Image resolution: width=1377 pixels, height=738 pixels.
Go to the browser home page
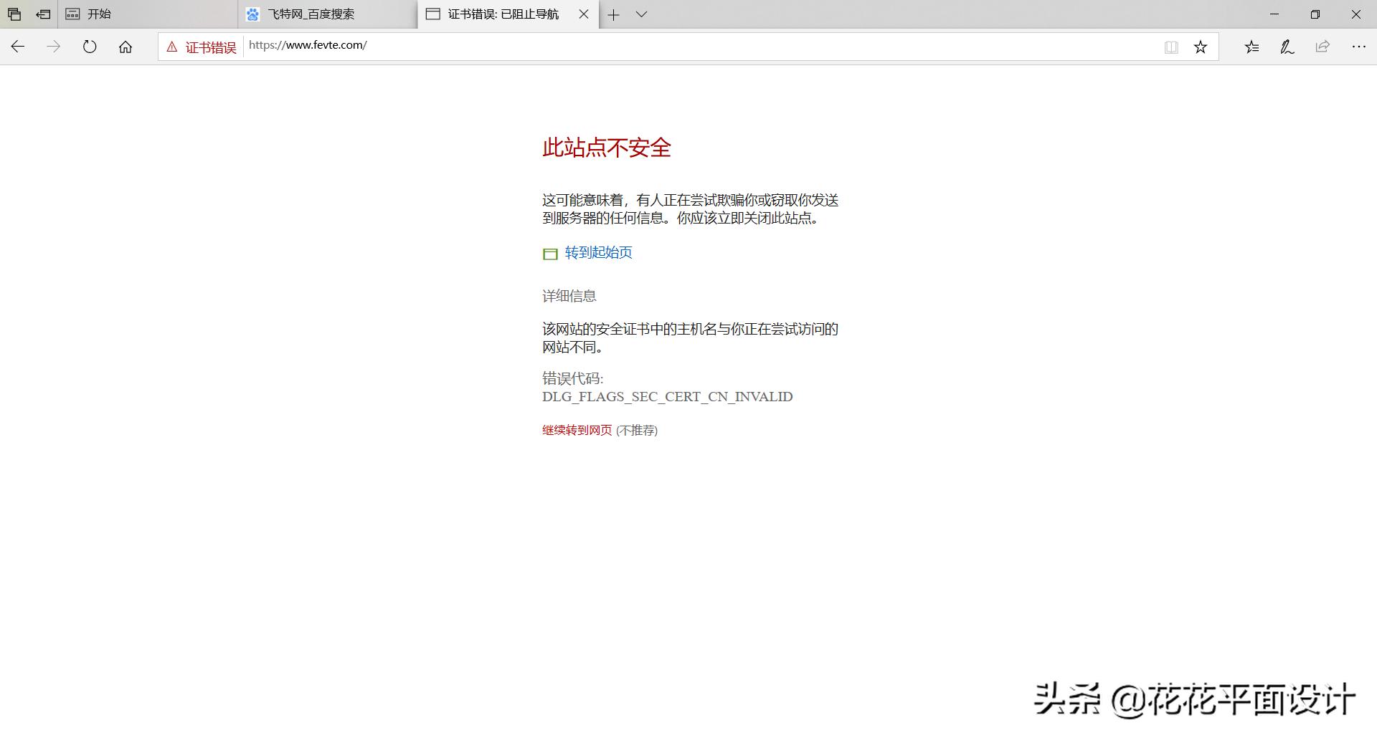tap(126, 46)
